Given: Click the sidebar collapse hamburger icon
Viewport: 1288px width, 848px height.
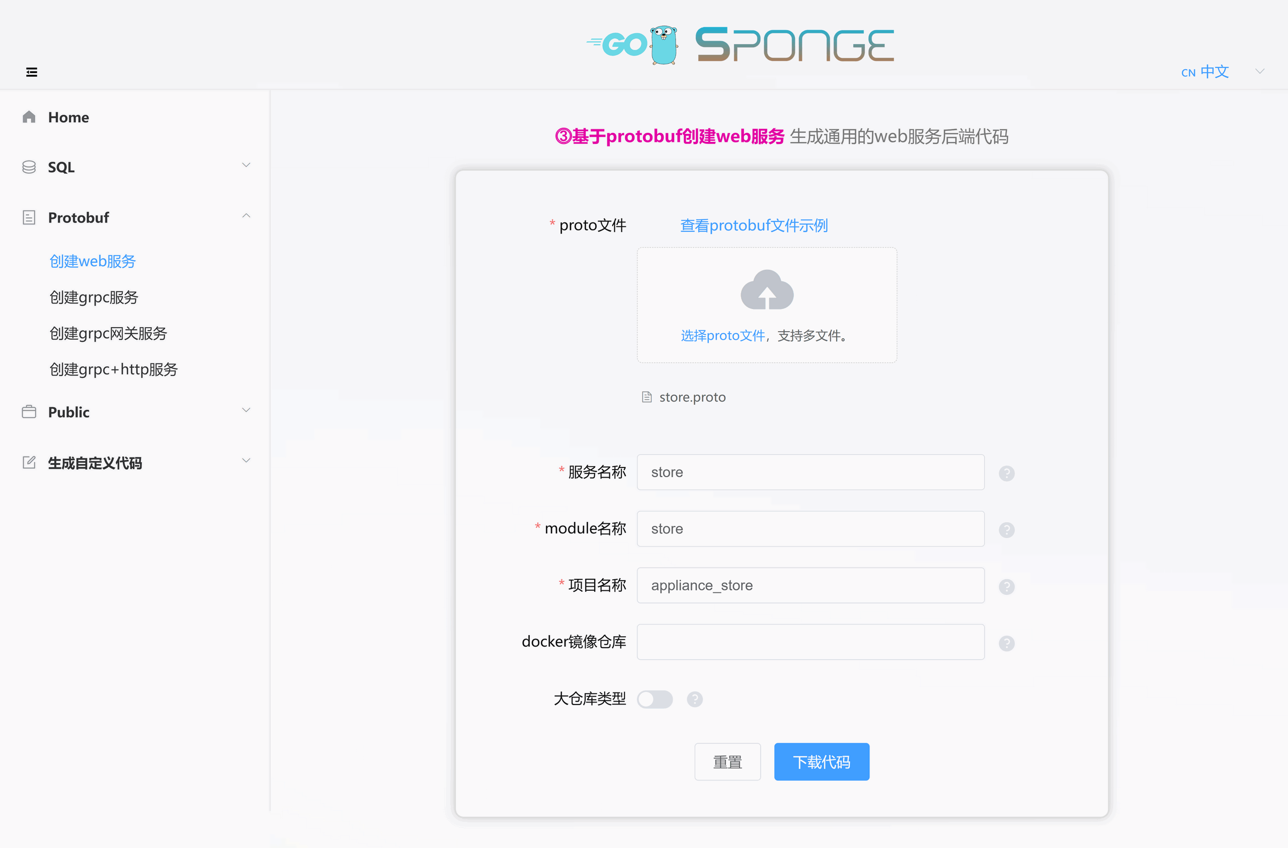Looking at the screenshot, I should (31, 72).
